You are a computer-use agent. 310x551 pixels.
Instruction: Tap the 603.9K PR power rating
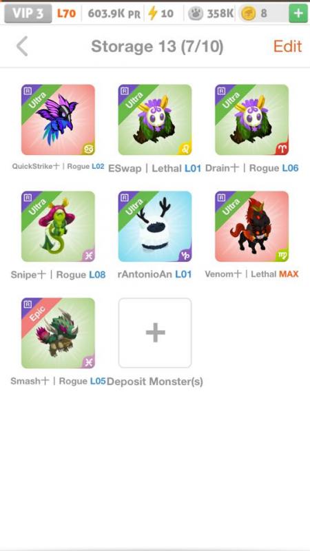point(114,14)
